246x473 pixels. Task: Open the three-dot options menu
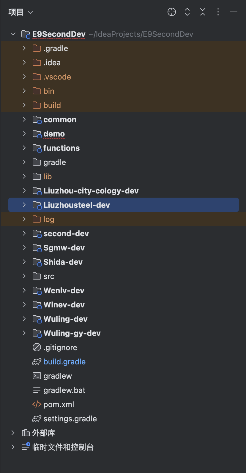(218, 12)
